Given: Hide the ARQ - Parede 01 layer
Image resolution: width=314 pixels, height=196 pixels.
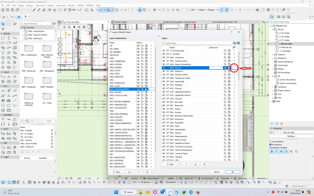Looking at the screenshot, I should click(x=164, y=71).
